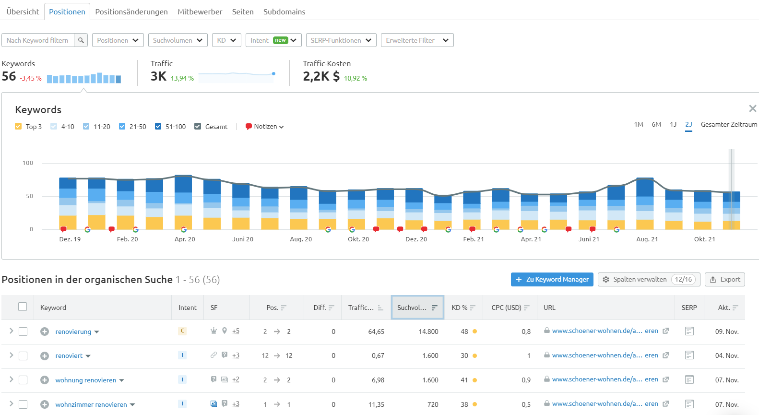Image resolution: width=759 pixels, height=415 pixels.
Task: Open the KD filter dropdown
Action: pos(226,40)
